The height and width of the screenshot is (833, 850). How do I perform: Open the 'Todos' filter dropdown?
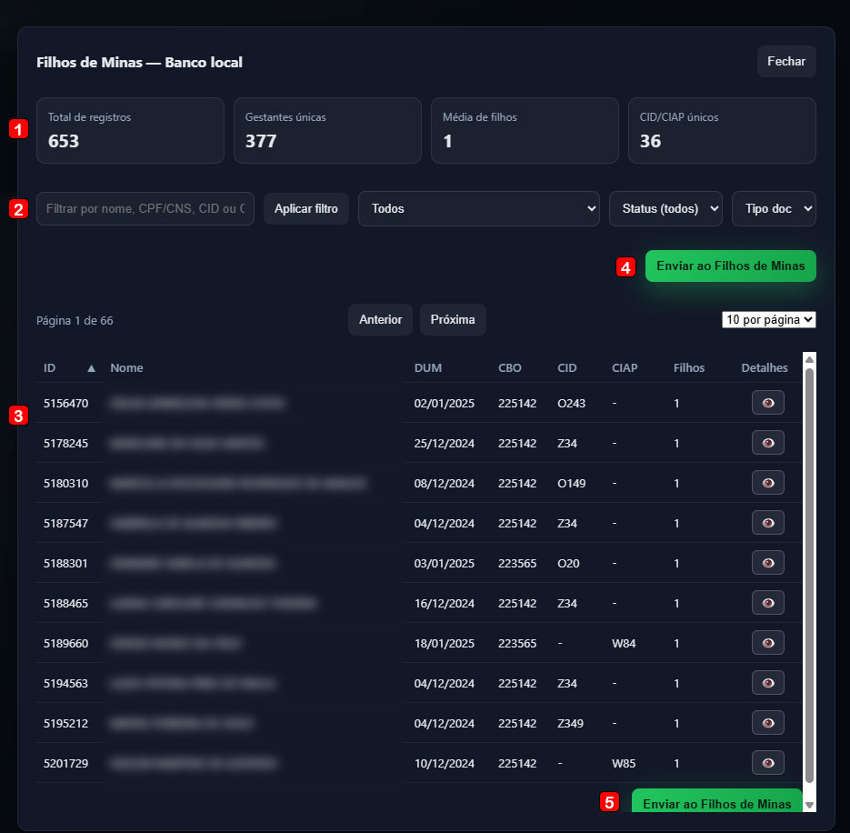pos(478,208)
